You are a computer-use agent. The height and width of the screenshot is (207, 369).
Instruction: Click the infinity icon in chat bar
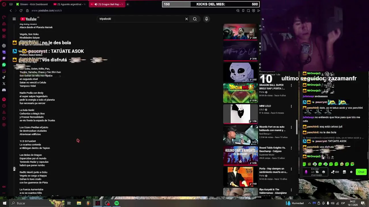click(x=337, y=172)
